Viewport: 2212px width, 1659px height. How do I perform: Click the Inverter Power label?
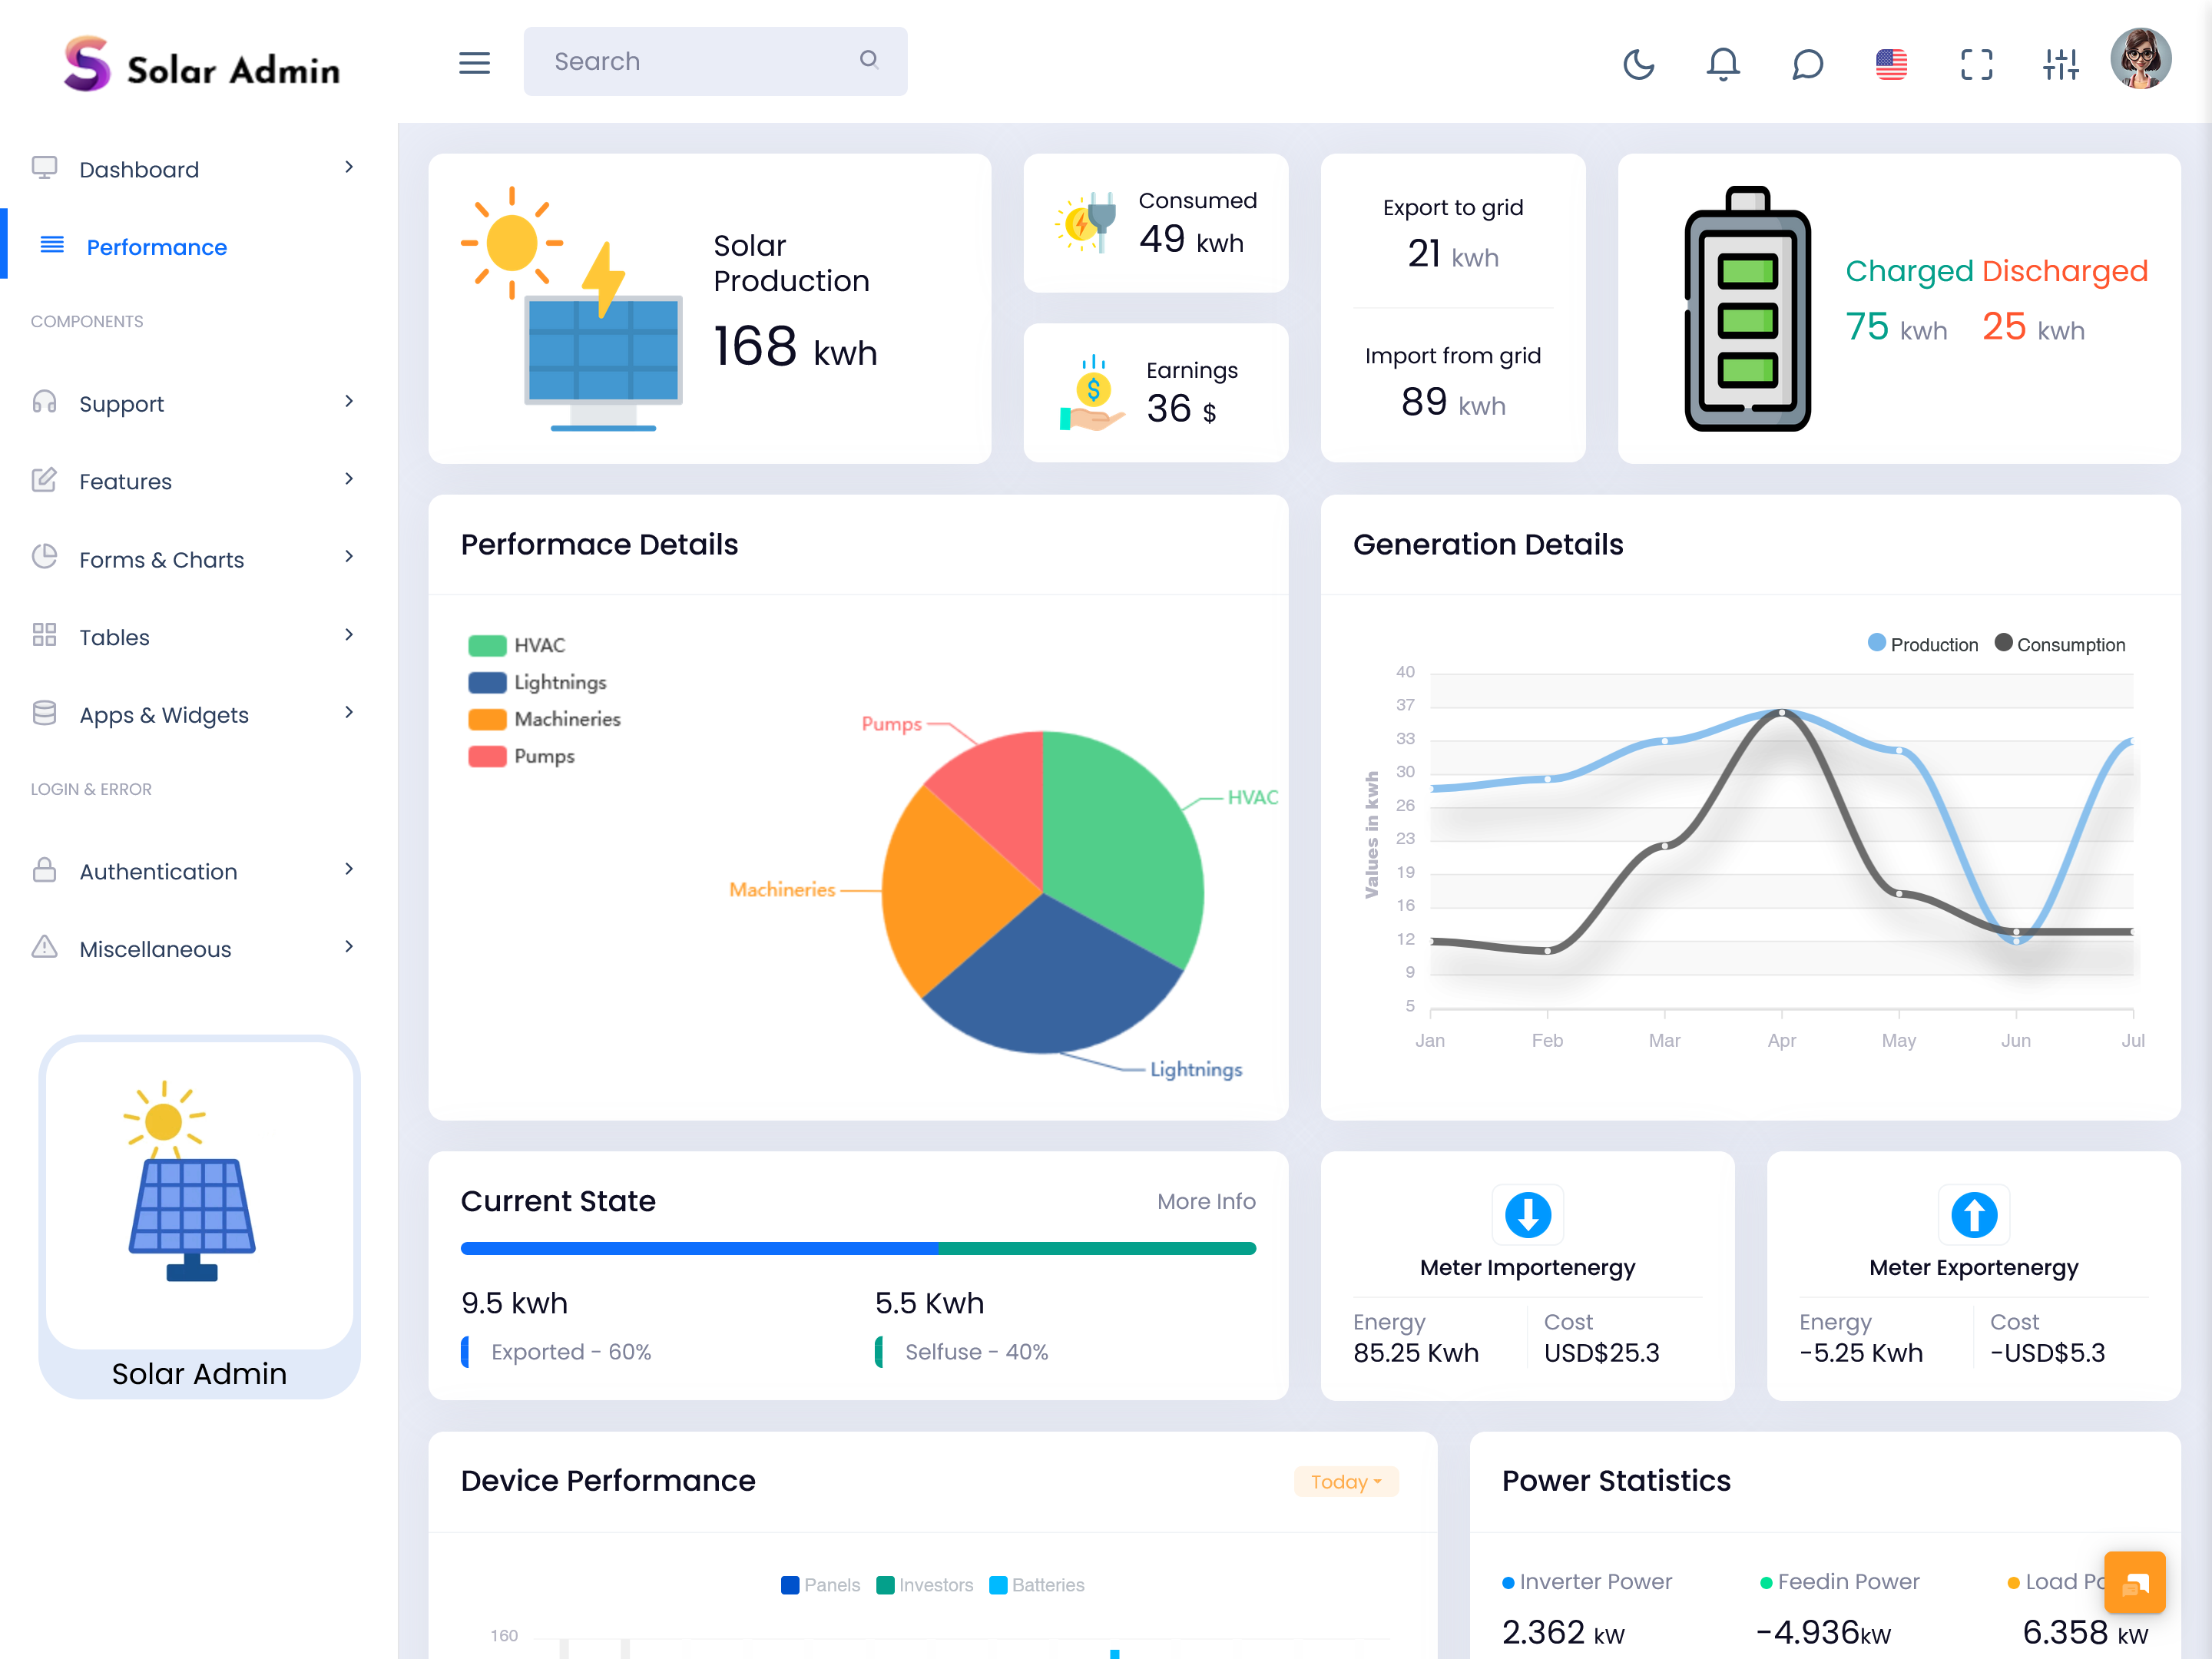(1595, 1581)
